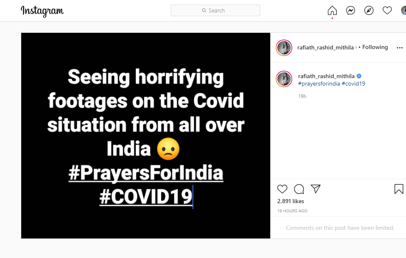406x258 pixels.
Task: Save post with the bookmark icon
Action: click(x=399, y=189)
